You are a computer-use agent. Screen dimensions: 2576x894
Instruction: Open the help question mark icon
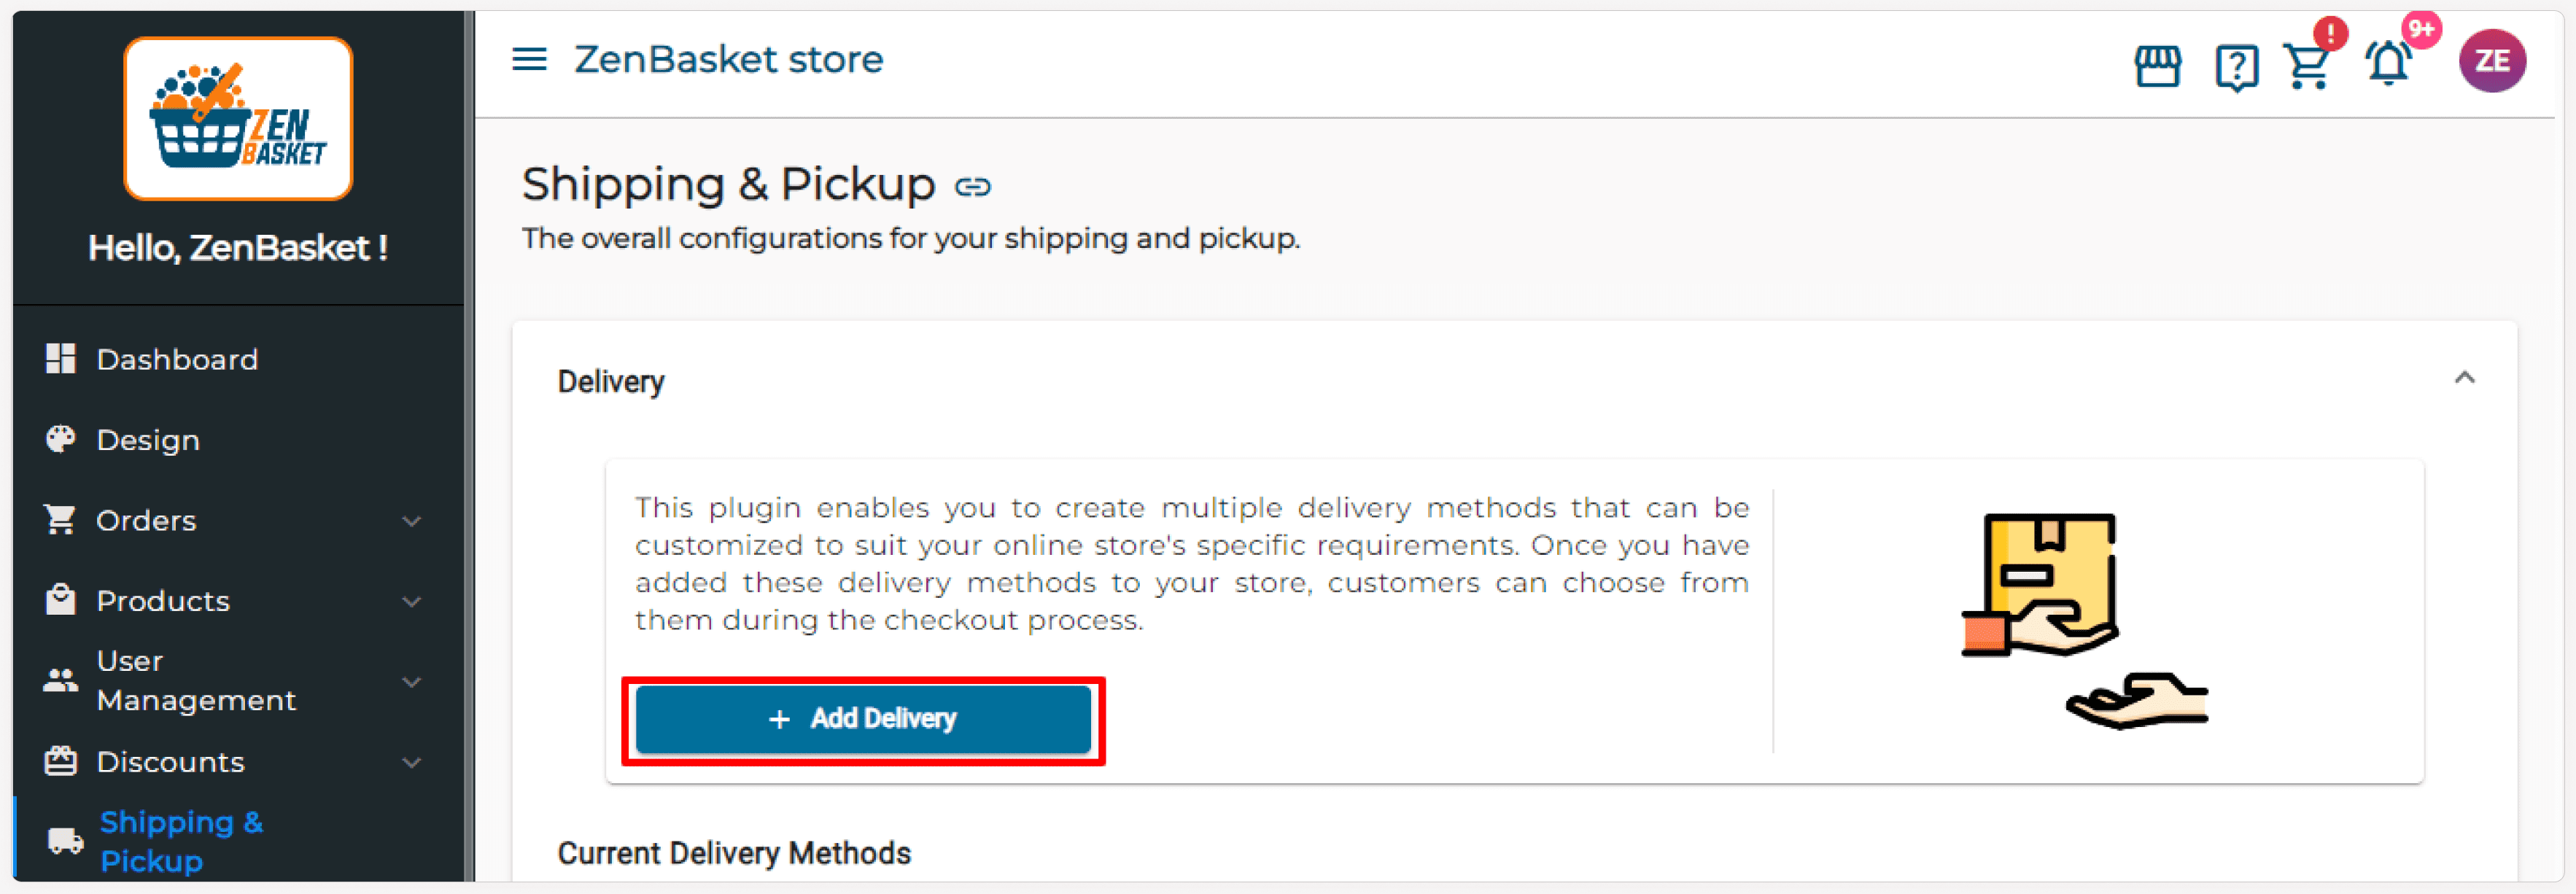[2235, 67]
